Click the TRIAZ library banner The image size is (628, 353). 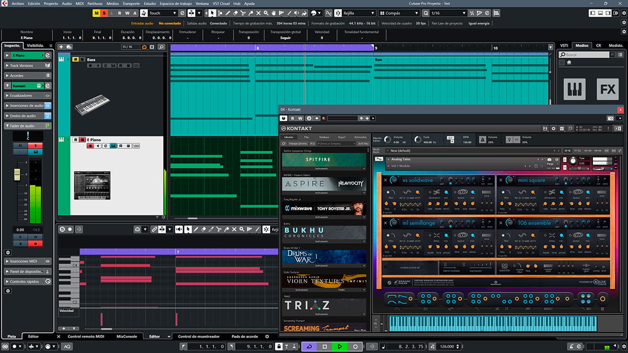tap(324, 306)
